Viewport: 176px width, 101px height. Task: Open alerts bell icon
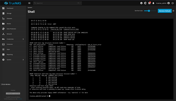(x=153, y=3)
